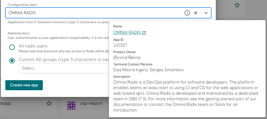Click the App ID value 110327
This screenshot has width=267, height=119.
(x=121, y=45)
